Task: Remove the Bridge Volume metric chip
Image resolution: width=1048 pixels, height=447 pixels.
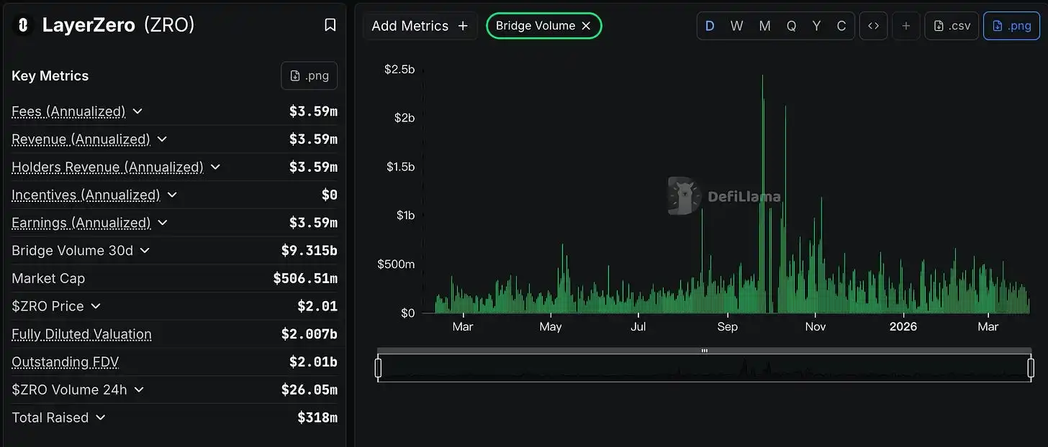Action: point(587,25)
